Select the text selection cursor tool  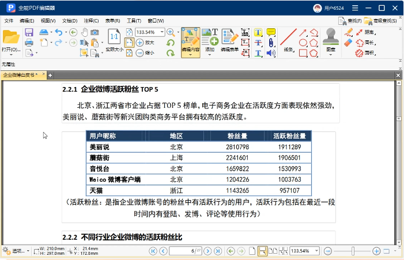(84, 43)
